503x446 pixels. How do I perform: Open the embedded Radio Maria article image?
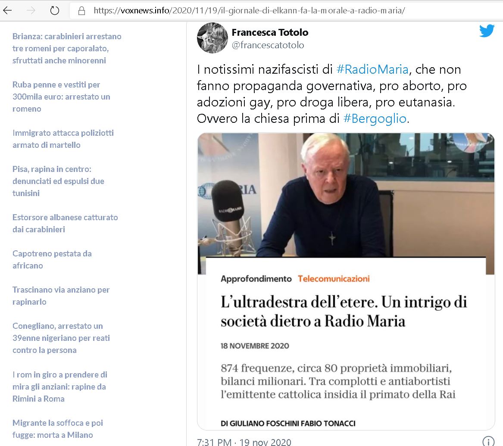346,281
